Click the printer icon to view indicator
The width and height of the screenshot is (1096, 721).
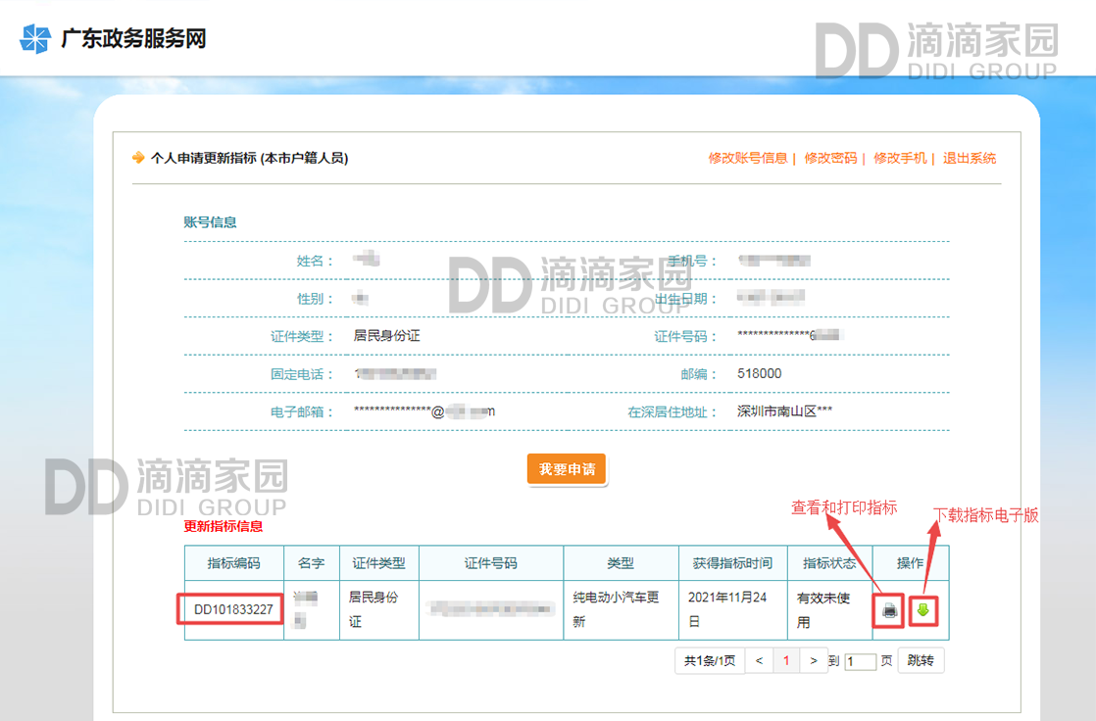pos(889,610)
